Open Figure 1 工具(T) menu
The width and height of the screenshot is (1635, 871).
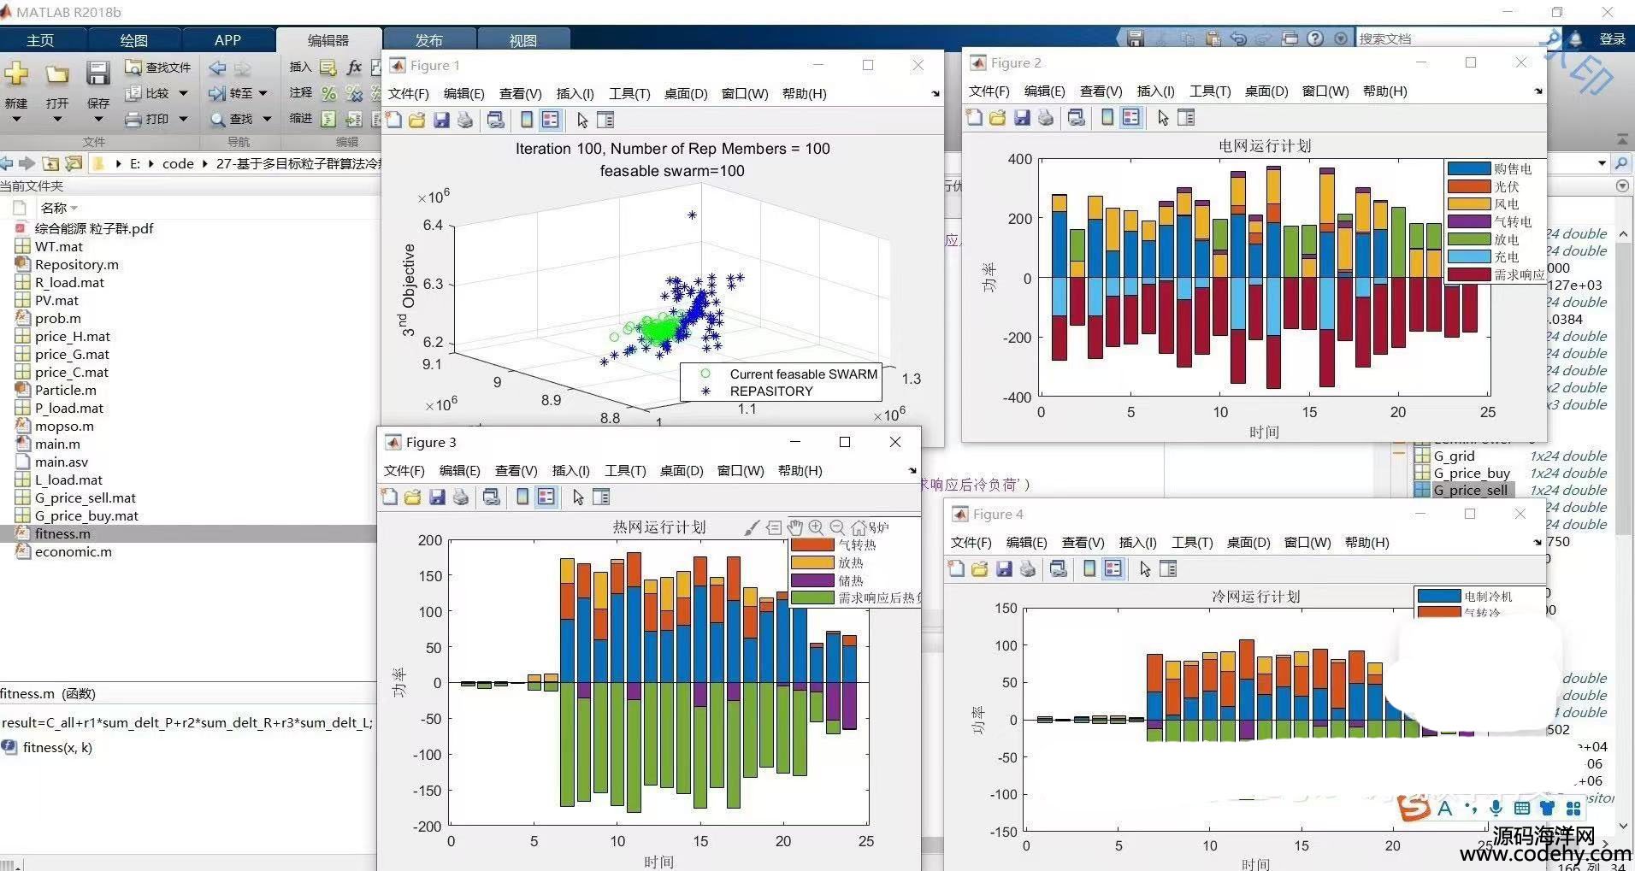pos(629,94)
